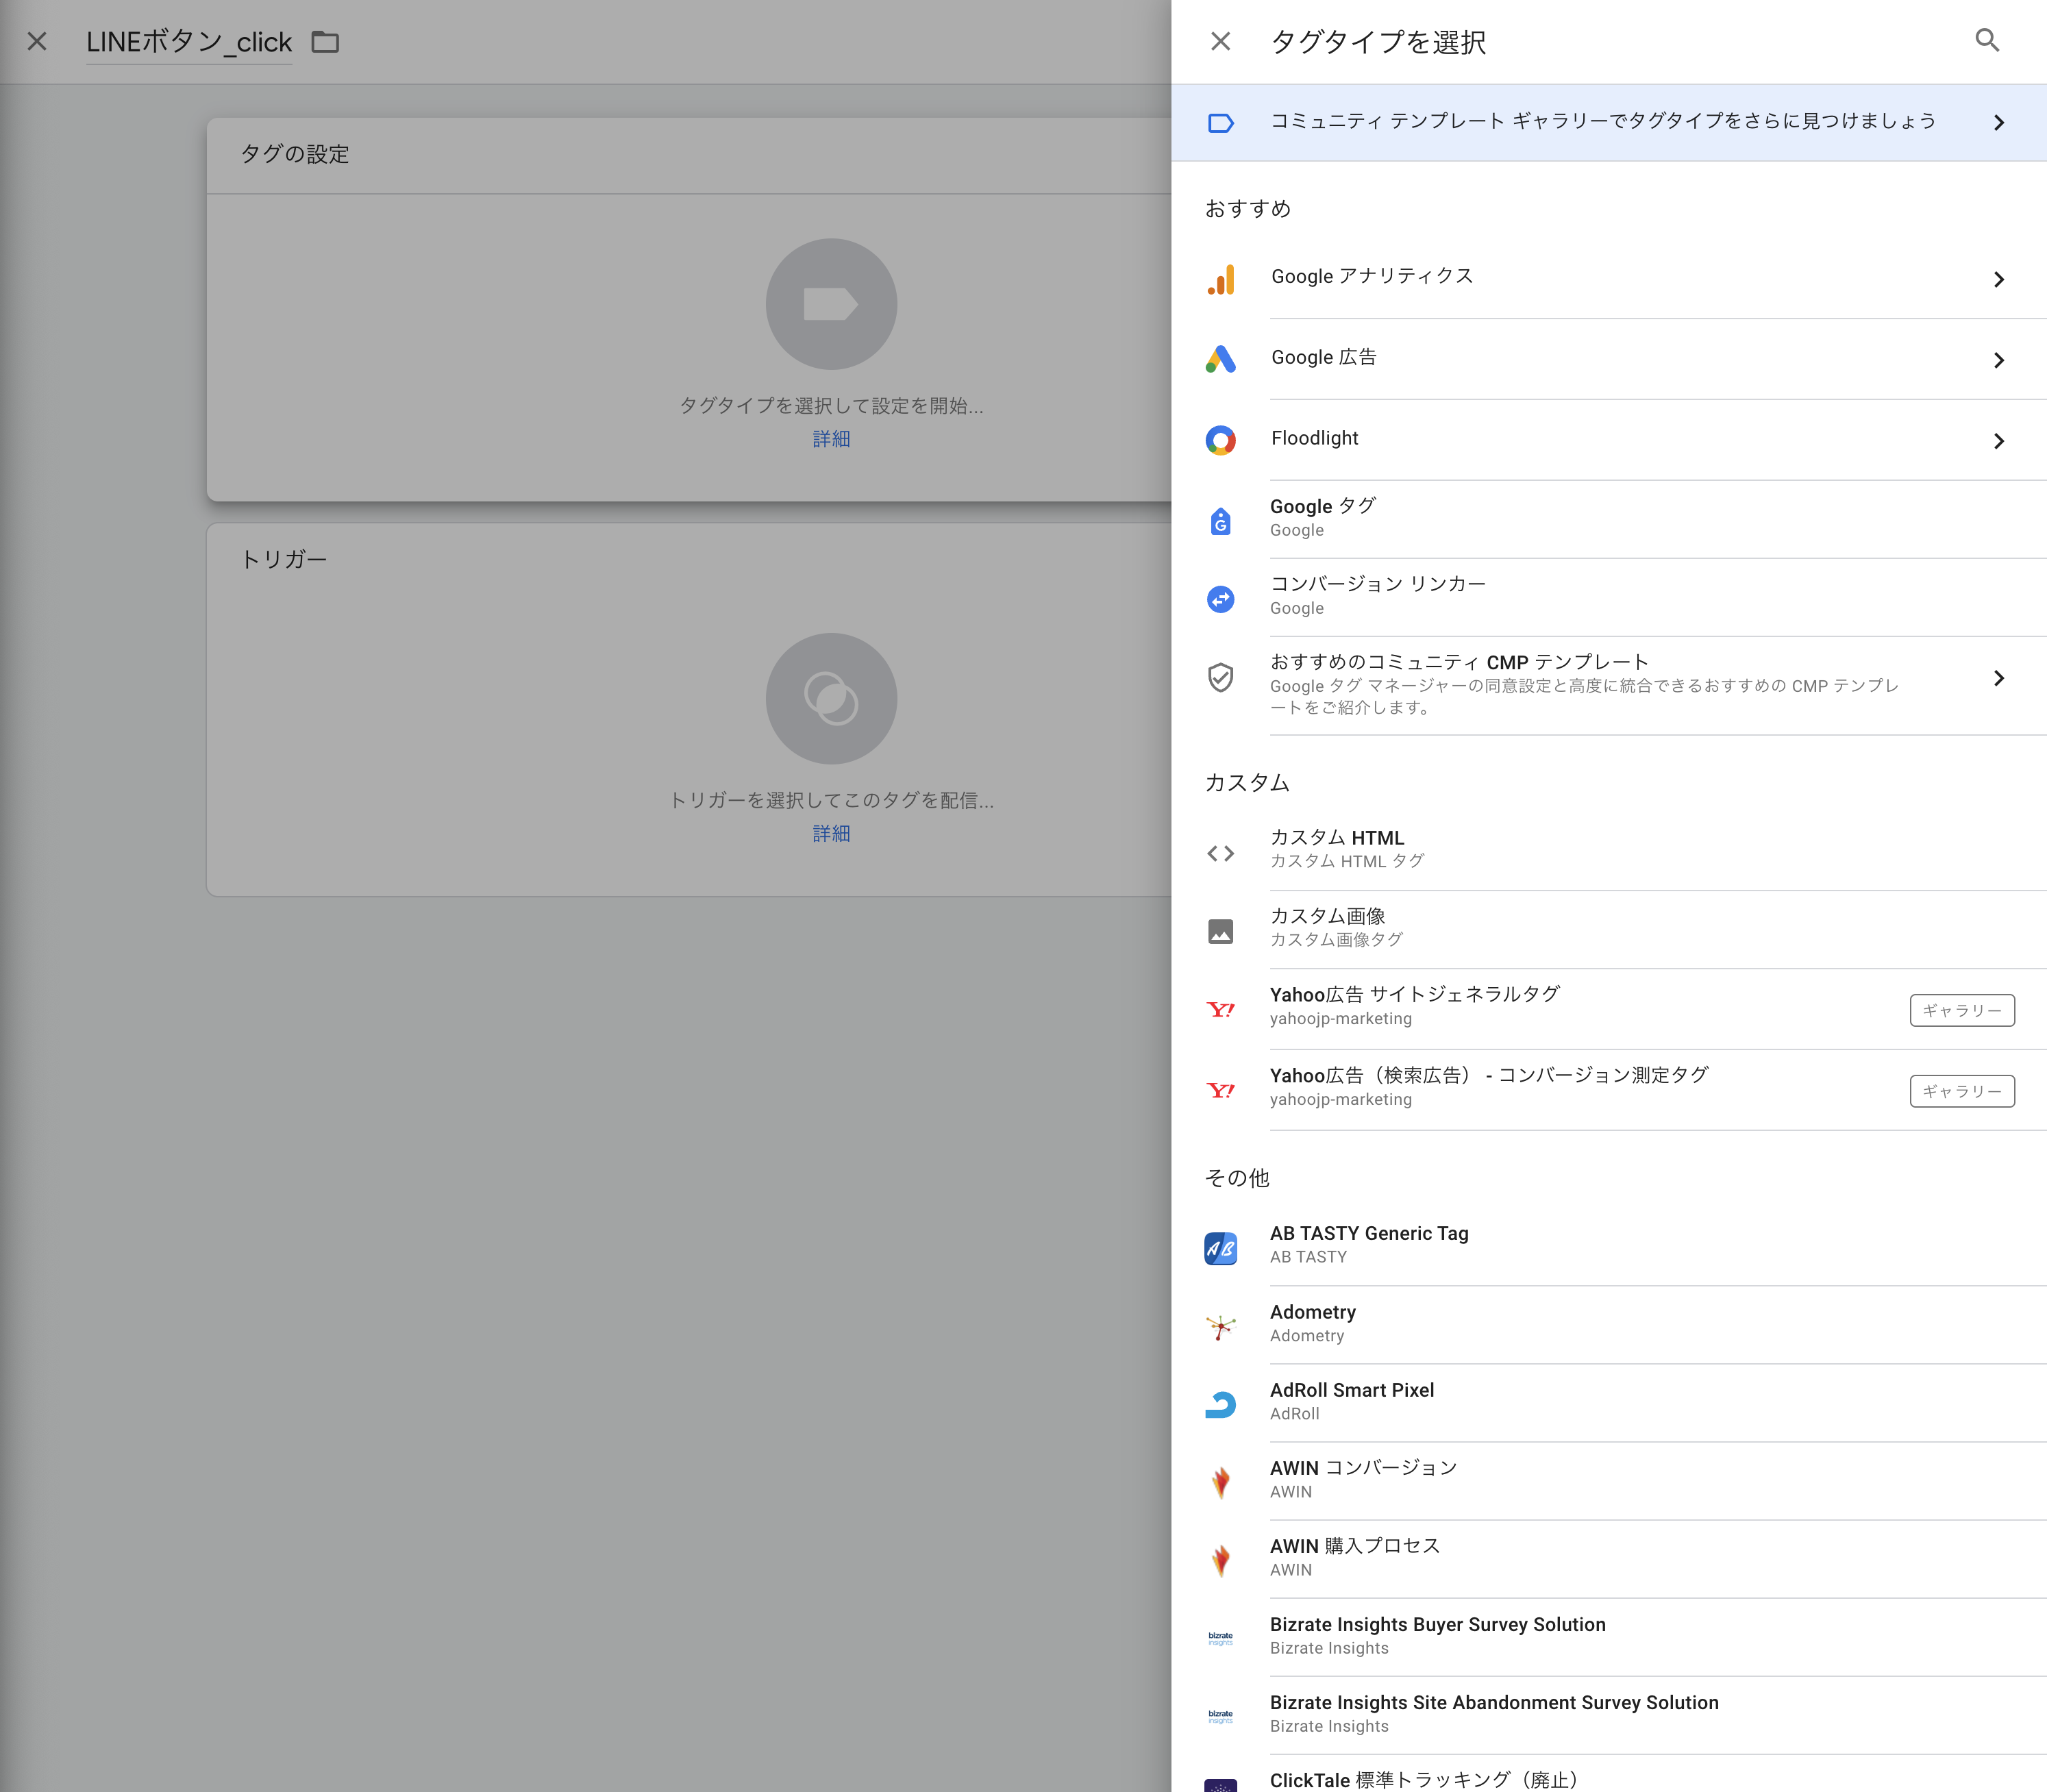This screenshot has height=1792, width=2047.
Task: Edit the tag name LINEボタン_click
Action: pyautogui.click(x=189, y=42)
